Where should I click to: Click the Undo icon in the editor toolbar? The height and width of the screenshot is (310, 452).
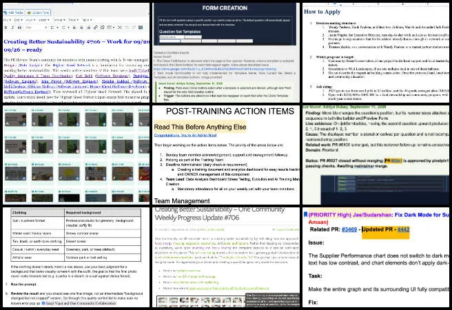click(127, 28)
